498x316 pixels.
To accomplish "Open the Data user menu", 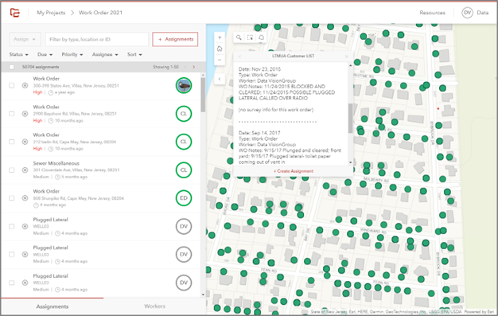I will [482, 13].
